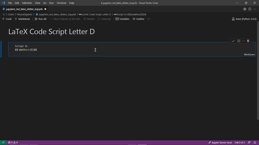
Task: Split the editor right
Action: point(250,9)
